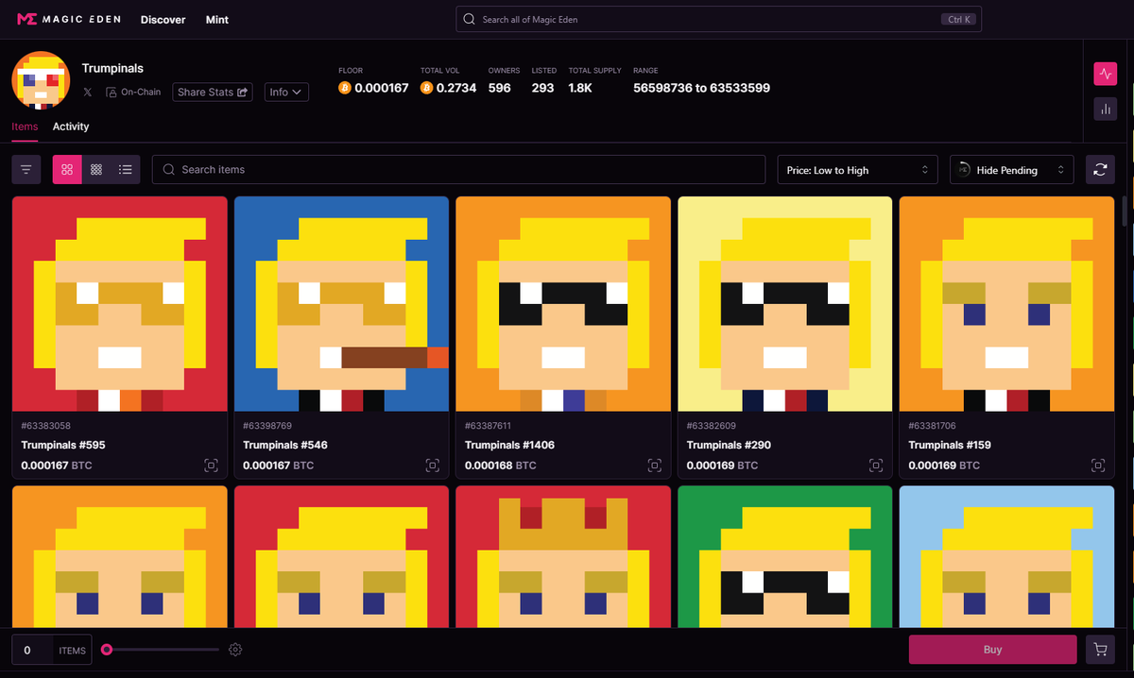Open the Trumpinals #1406 thumbnail
Image resolution: width=1134 pixels, height=678 pixels.
(x=563, y=304)
